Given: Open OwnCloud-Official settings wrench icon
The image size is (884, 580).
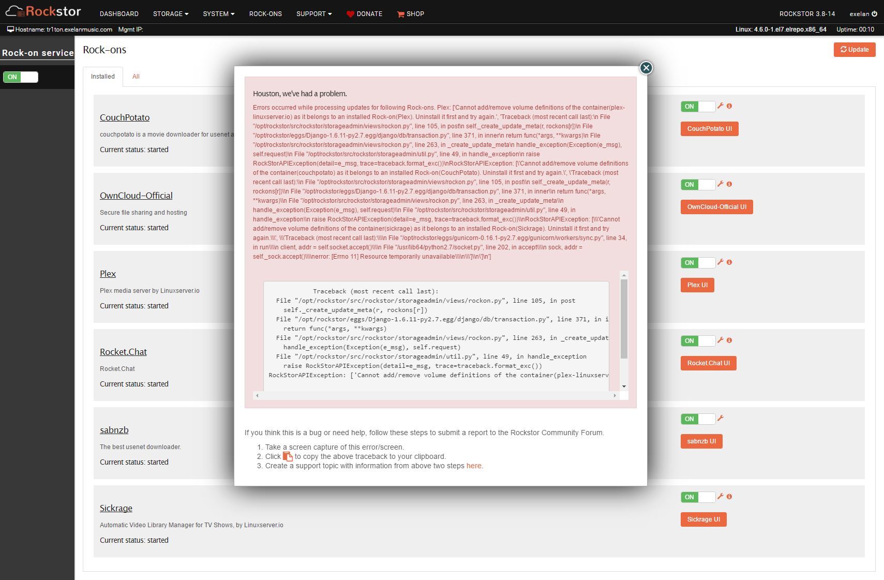Looking at the screenshot, I should [x=720, y=184].
